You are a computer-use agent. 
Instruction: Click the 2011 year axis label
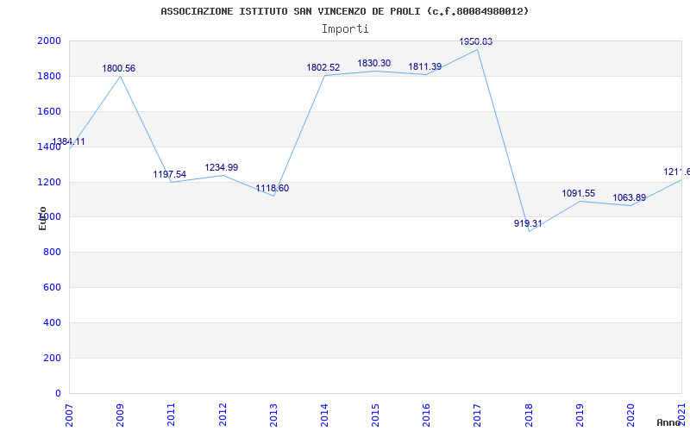pyautogui.click(x=171, y=415)
